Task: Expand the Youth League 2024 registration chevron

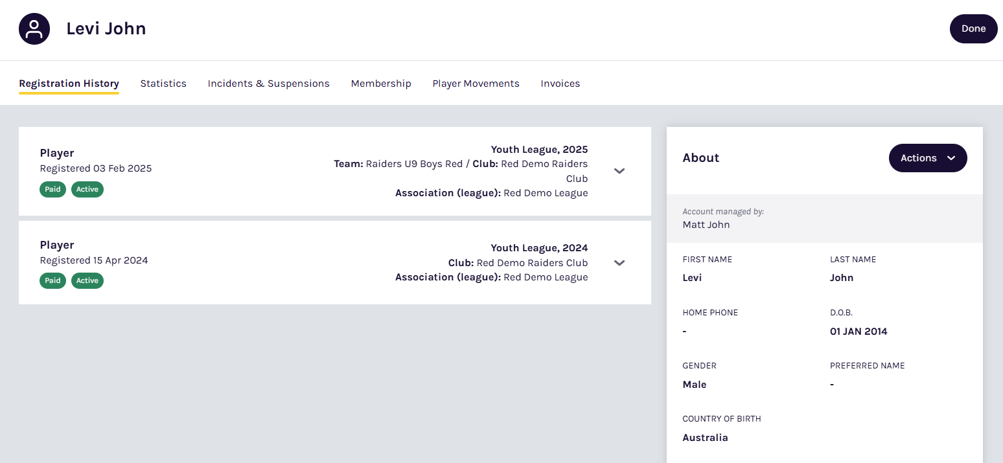Action: [619, 263]
